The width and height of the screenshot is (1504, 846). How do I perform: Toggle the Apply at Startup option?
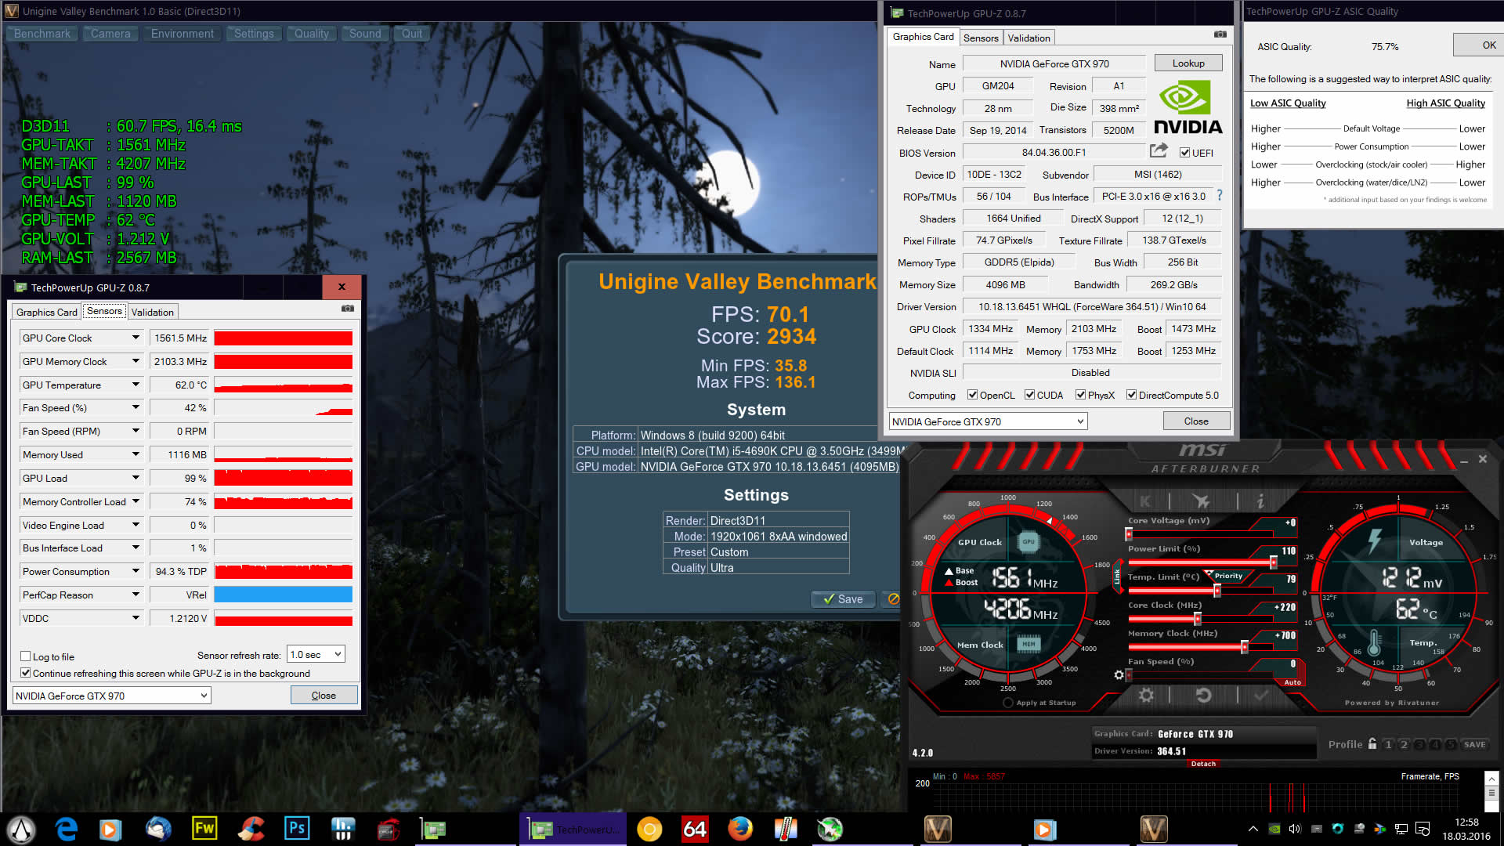tap(1008, 703)
